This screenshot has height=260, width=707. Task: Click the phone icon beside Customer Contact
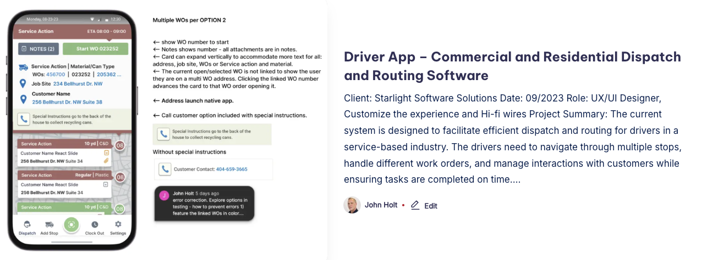(164, 169)
